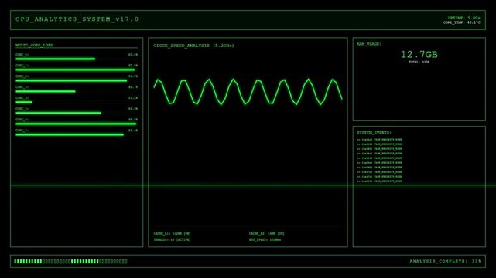Click the CORE_3 load bar
This screenshot has height=278, width=496.
pyautogui.click(x=46, y=92)
